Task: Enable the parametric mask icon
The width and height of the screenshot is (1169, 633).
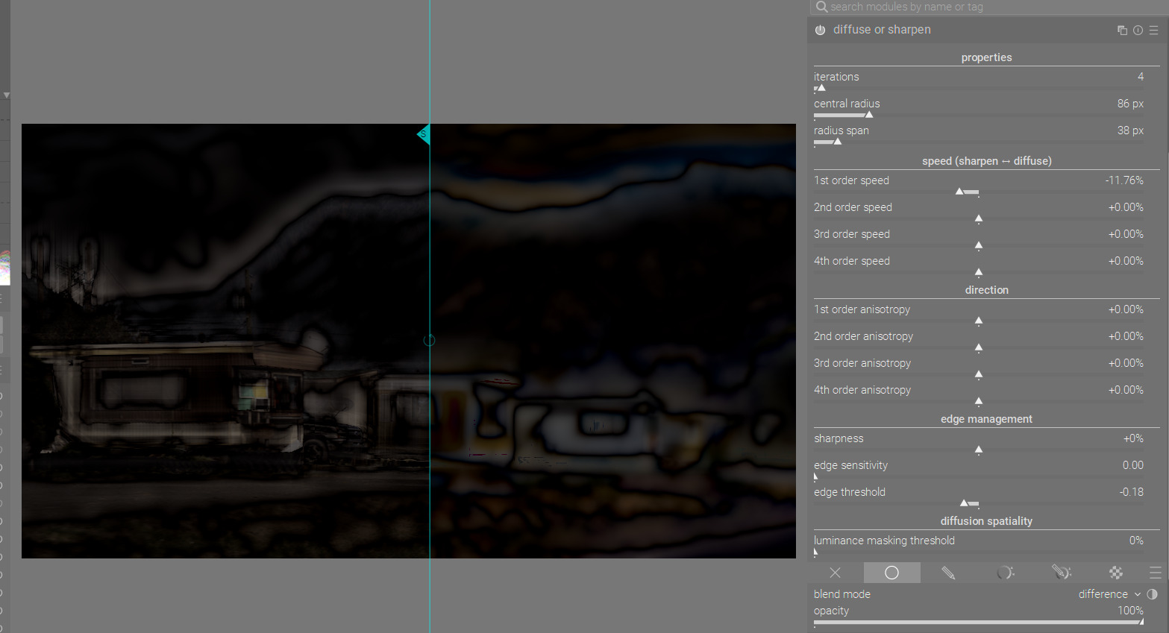Action: [1005, 573]
